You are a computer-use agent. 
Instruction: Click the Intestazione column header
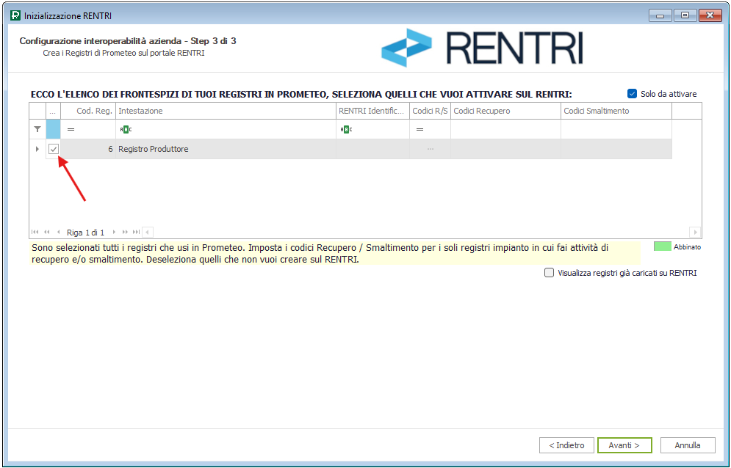pos(225,111)
